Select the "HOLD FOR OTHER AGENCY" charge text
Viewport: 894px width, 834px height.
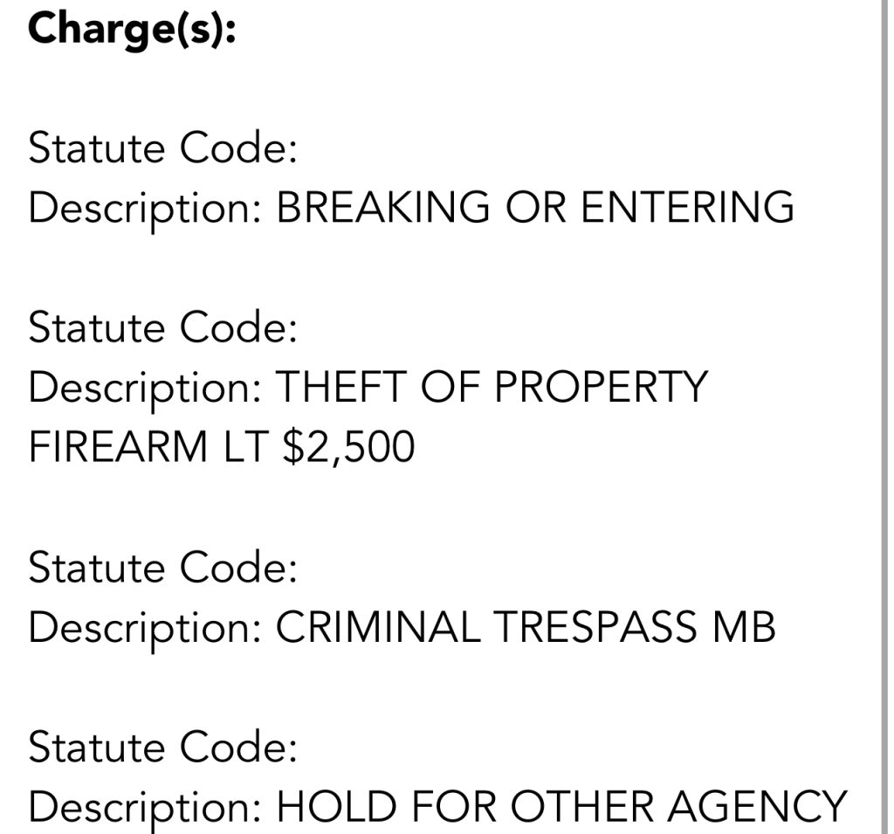coord(561,807)
